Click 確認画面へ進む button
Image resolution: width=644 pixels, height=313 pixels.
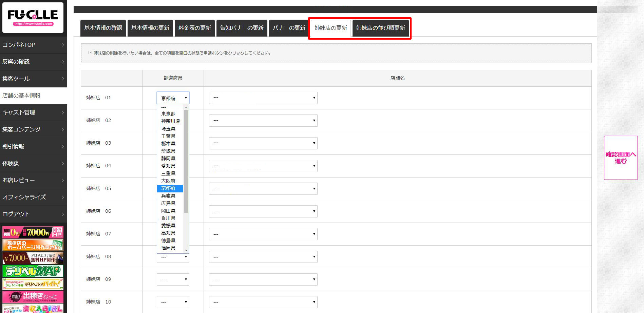(x=621, y=158)
